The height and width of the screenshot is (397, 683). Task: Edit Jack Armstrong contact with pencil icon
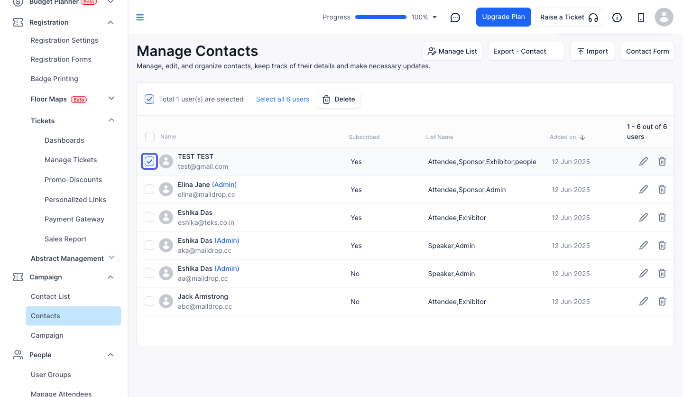pos(644,302)
